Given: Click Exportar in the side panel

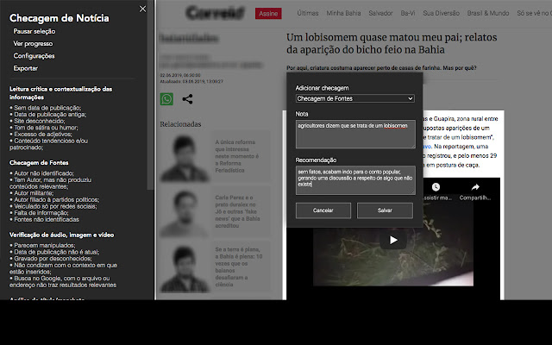Looking at the screenshot, I should pyautogui.click(x=25, y=68).
